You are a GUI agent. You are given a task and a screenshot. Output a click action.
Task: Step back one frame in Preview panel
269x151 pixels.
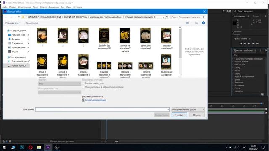245,44
